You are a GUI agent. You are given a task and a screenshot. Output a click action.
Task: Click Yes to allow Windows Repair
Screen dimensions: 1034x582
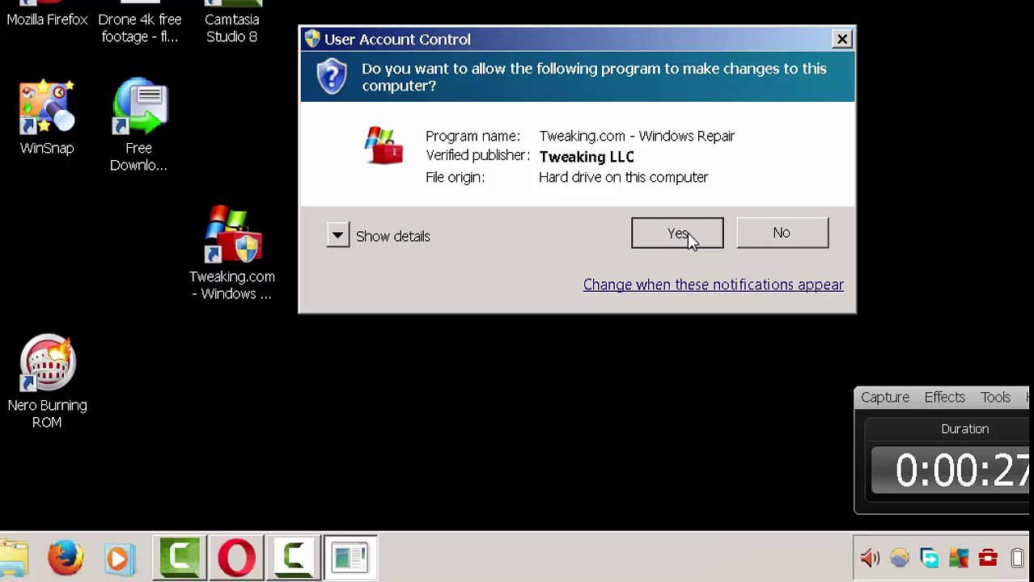677,233
